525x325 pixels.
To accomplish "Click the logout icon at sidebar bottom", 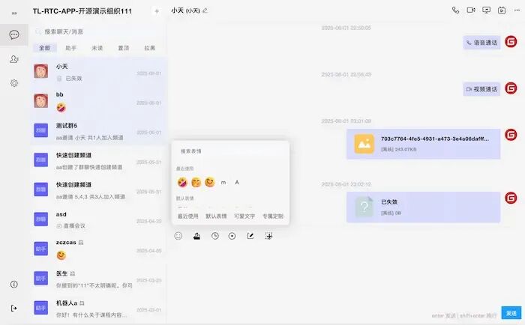I will 14,308.
